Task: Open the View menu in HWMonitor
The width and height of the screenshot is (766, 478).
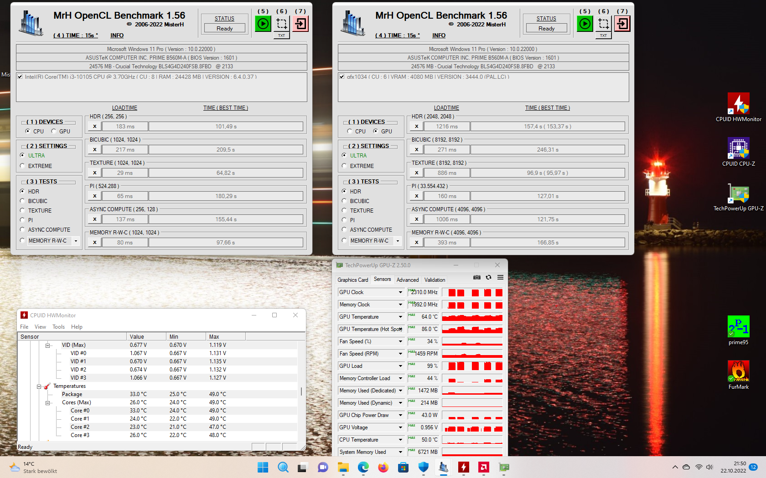Action: pyautogui.click(x=40, y=327)
